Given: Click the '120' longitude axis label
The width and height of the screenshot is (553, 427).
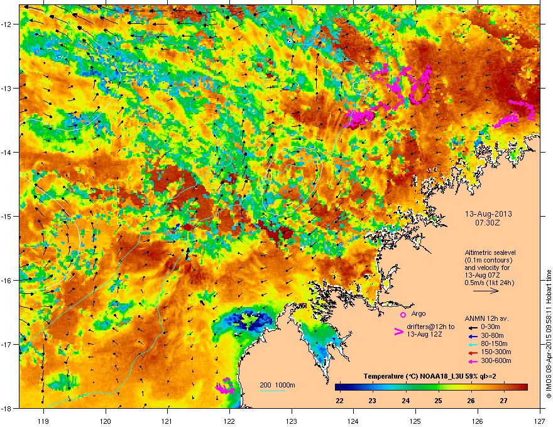Looking at the screenshot, I should tap(106, 421).
